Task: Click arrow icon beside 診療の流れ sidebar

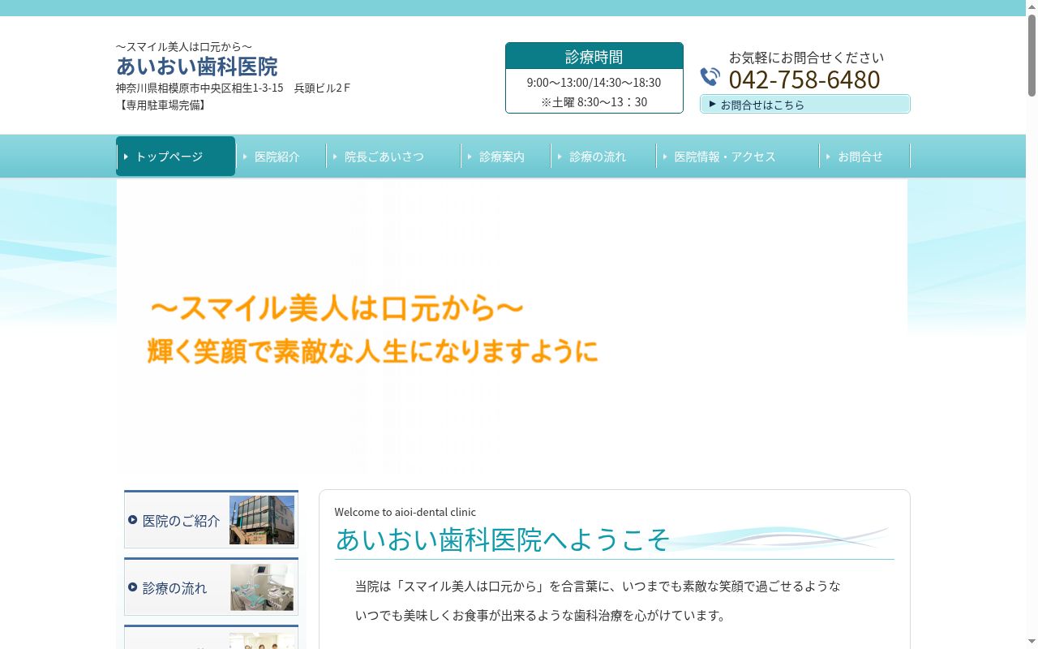Action: pyautogui.click(x=132, y=587)
